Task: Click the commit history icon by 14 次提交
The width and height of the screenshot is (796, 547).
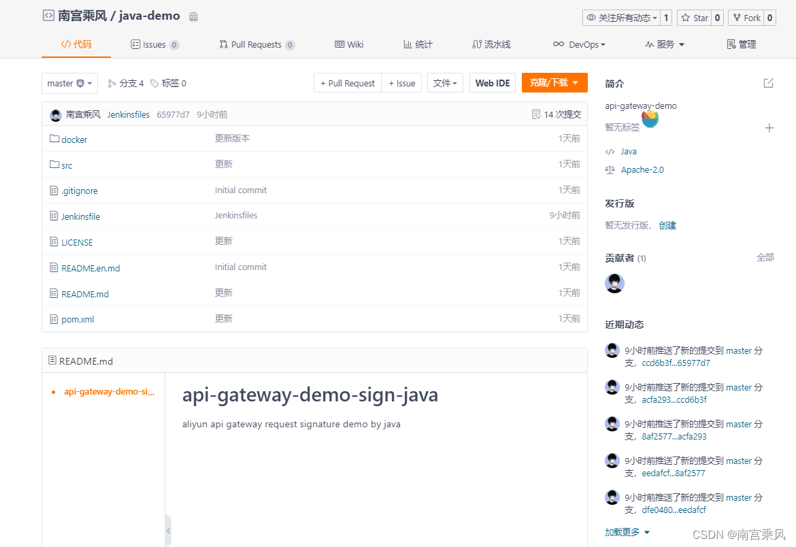Action: pos(536,114)
